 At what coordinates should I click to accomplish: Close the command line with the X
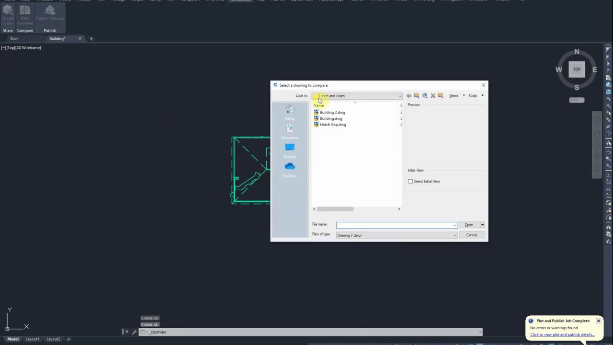127,332
